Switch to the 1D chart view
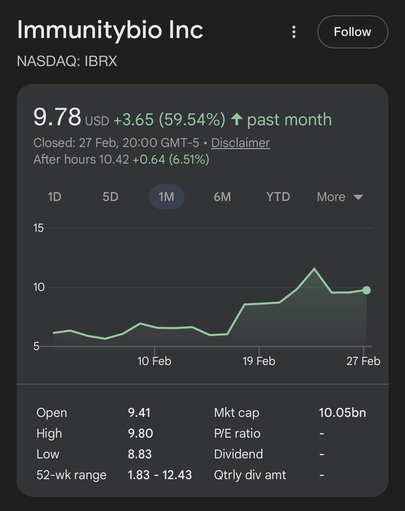This screenshot has height=511, width=405. coord(55,197)
